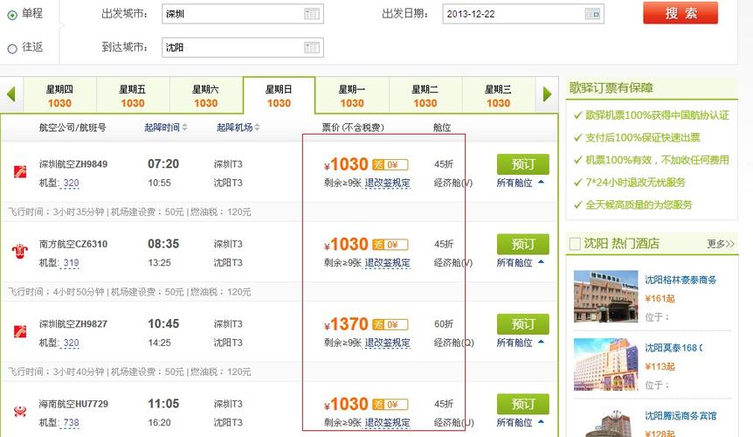This screenshot has height=437, width=753.
Task: Click the 返0¥ rebate badge for CZ6310
Action: (x=390, y=245)
